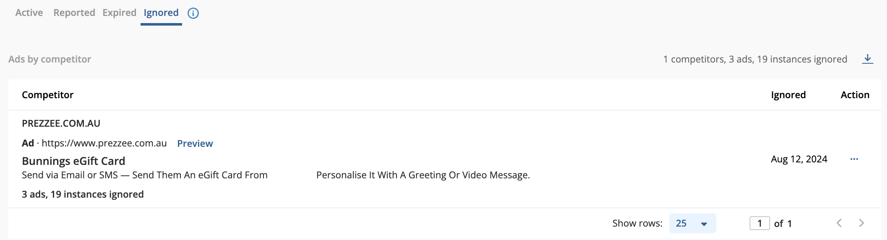Go to the next page arrow
The width and height of the screenshot is (887, 240).
861,223
